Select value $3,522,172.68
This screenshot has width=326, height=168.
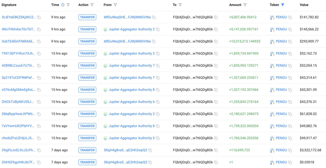311,150
